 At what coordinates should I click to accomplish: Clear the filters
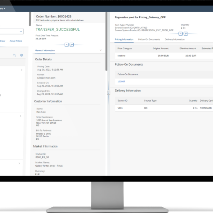[x=2, y=41]
